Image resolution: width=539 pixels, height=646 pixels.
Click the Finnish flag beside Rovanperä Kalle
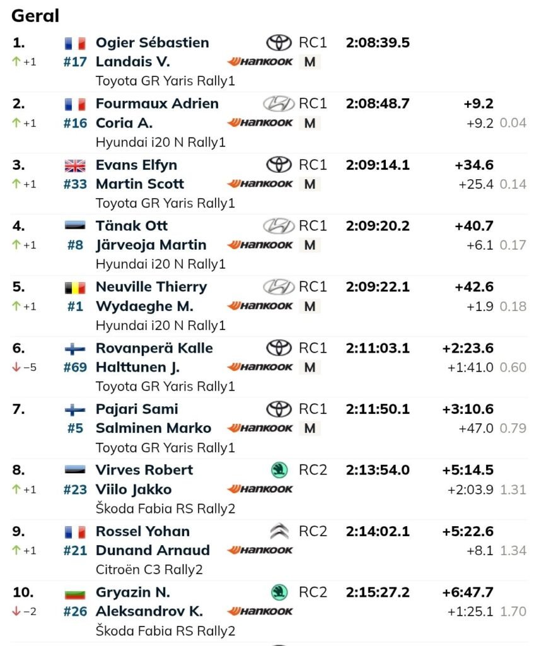(x=75, y=349)
